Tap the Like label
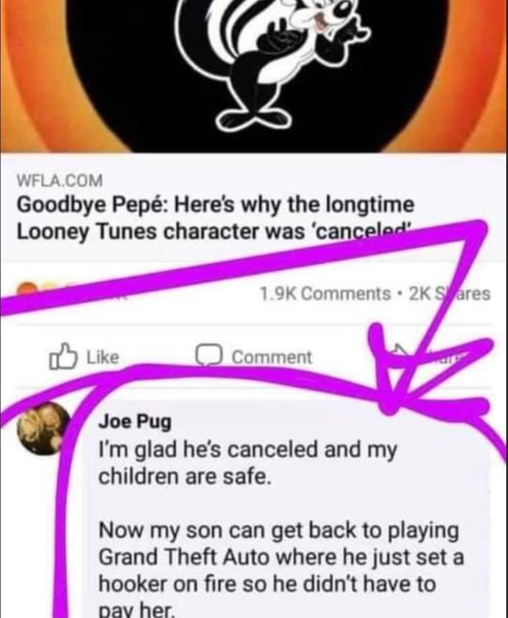This screenshot has height=618, width=508. click(x=102, y=357)
